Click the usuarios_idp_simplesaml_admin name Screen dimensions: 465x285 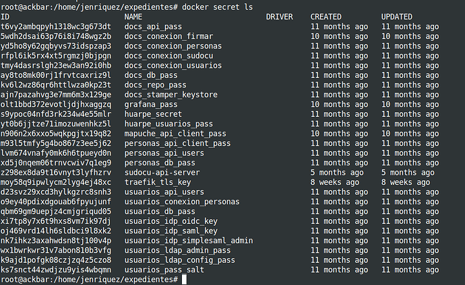pos(189,241)
